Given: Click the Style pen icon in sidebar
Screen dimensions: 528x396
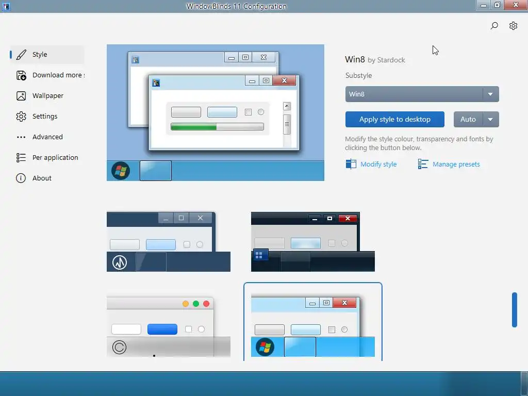Looking at the screenshot, I should click(x=21, y=55).
